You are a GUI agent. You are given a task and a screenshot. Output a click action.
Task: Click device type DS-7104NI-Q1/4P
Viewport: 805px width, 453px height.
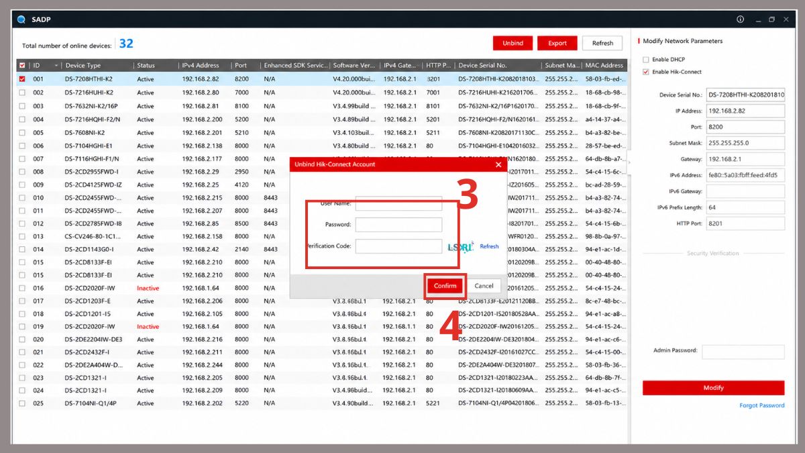click(91, 403)
